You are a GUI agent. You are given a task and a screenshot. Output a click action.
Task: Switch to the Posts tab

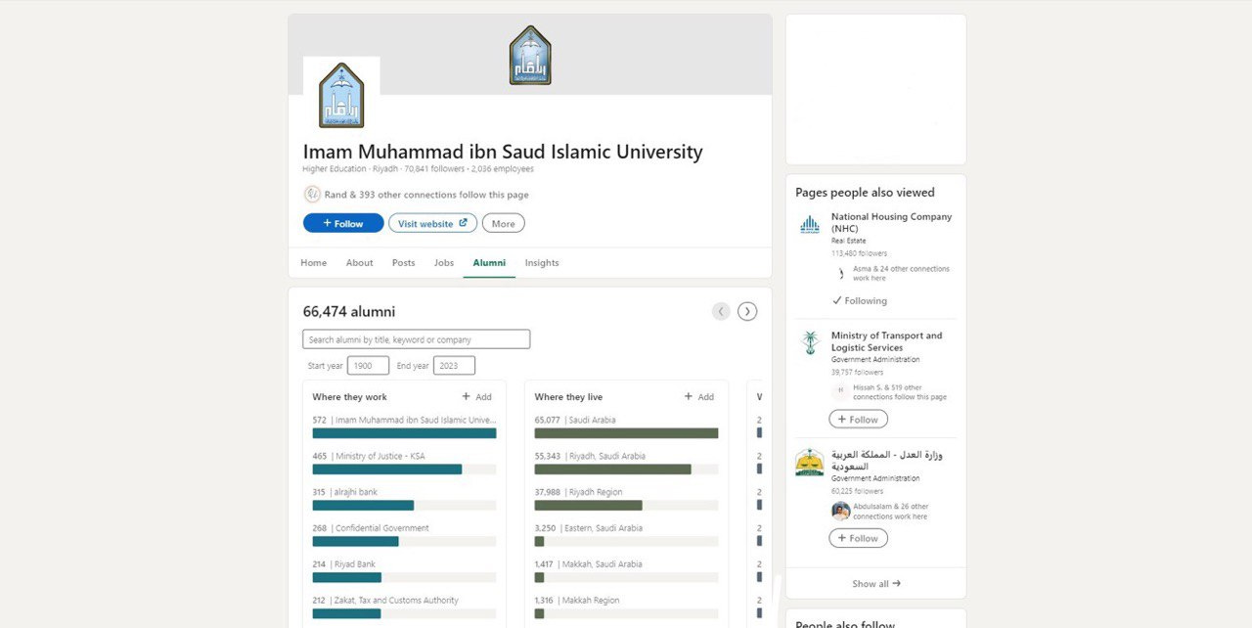[x=404, y=262]
